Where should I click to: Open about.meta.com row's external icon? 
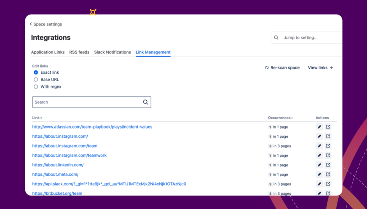(328, 174)
